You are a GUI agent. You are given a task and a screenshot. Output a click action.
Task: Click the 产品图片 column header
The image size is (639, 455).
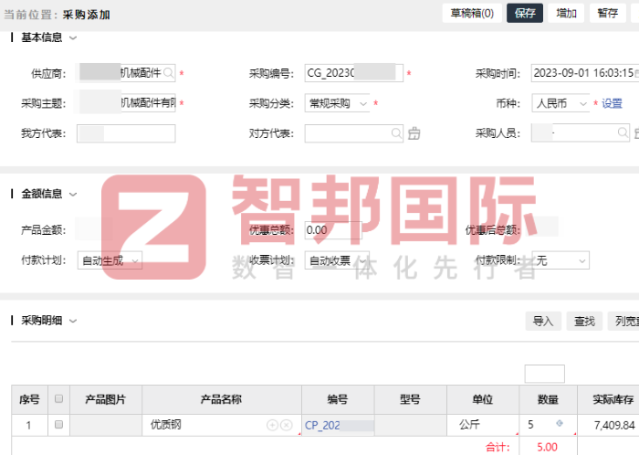(x=106, y=399)
